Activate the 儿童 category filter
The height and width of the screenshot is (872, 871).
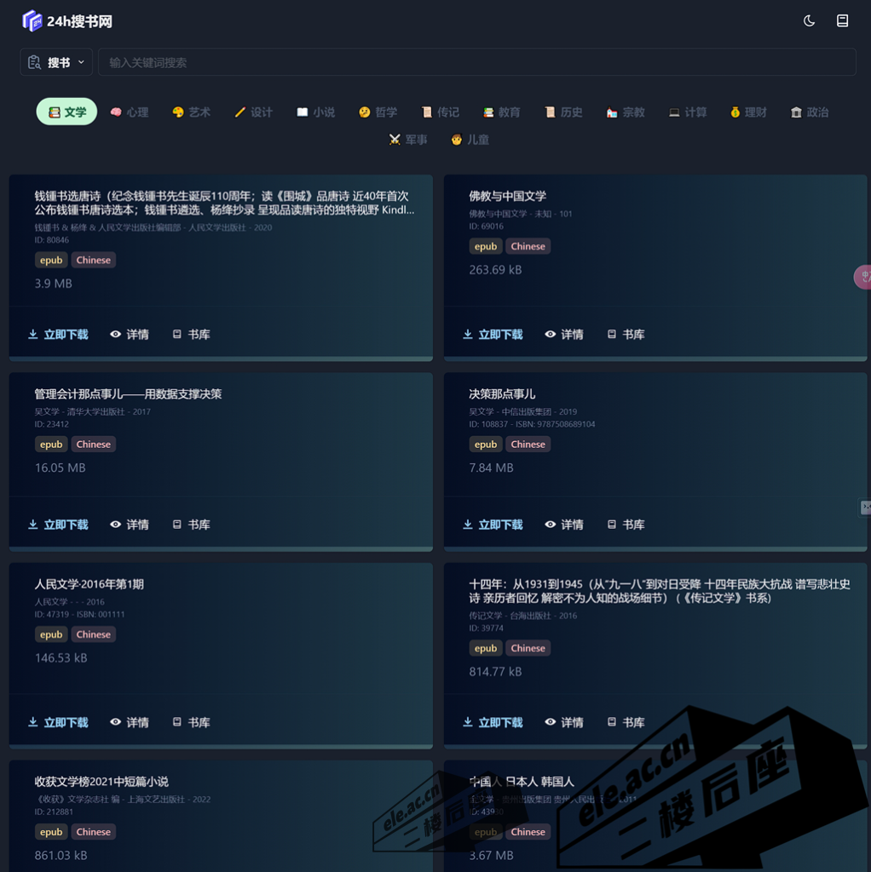tap(470, 139)
